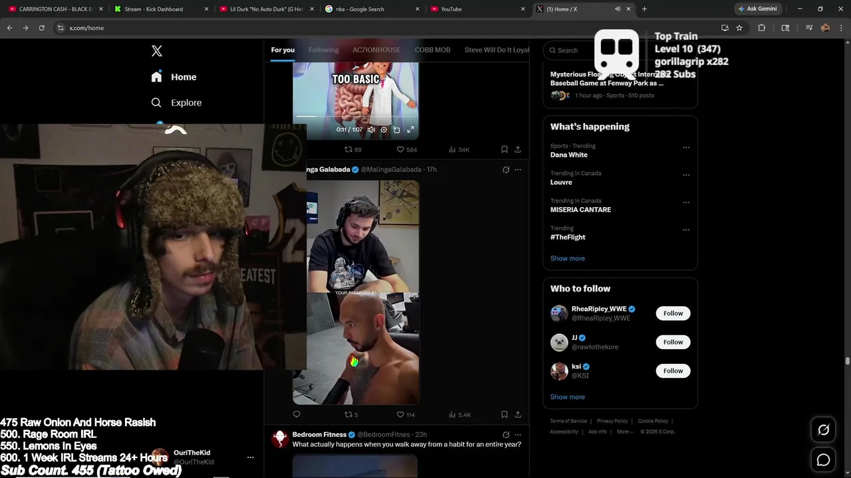
Task: Show more Who to follow suggestions
Action: (568, 397)
